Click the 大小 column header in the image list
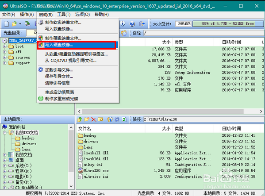265x196 pixels. [159, 42]
